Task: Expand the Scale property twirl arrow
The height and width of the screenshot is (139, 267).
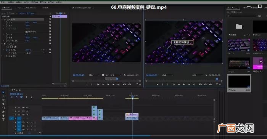Action: [x=4, y=26]
